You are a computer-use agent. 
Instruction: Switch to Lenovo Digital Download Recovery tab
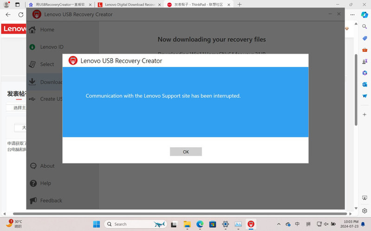click(x=129, y=5)
